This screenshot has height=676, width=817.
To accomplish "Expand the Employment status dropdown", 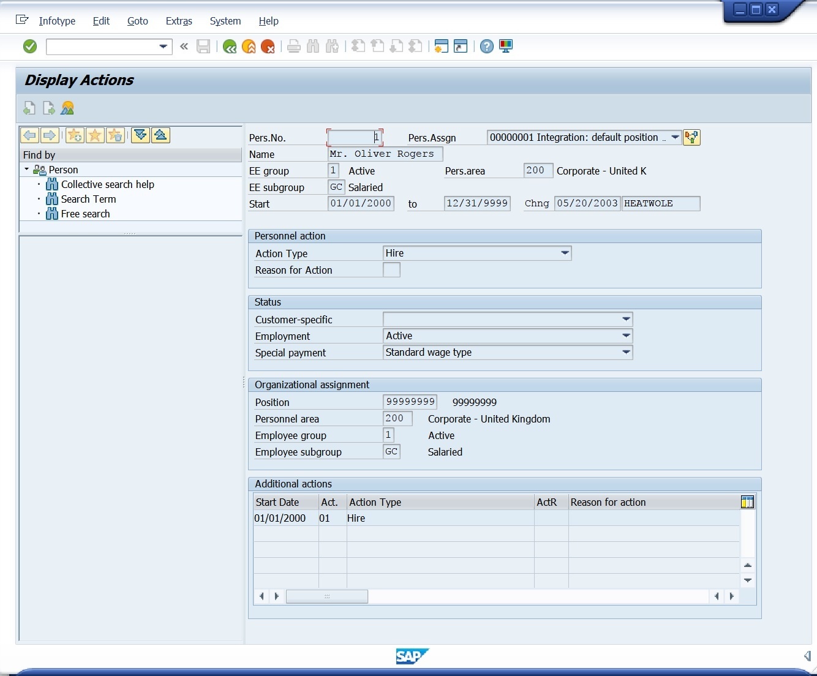I will pyautogui.click(x=626, y=336).
